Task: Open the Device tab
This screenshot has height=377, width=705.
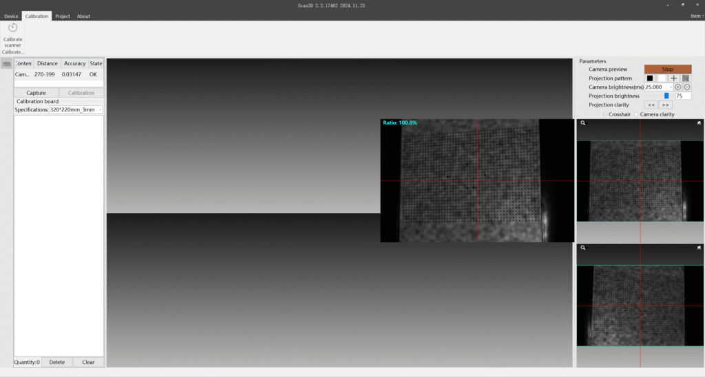Action: (x=11, y=16)
